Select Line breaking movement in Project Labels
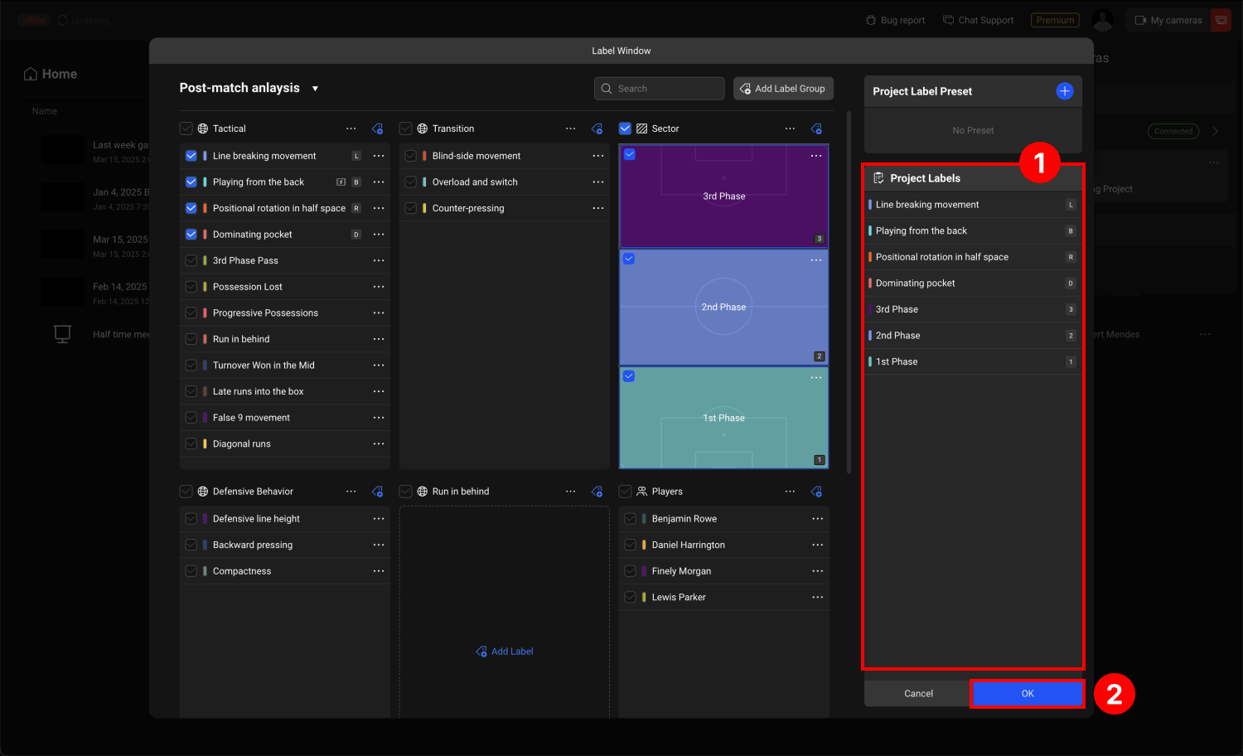This screenshot has width=1243, height=756. tap(973, 205)
